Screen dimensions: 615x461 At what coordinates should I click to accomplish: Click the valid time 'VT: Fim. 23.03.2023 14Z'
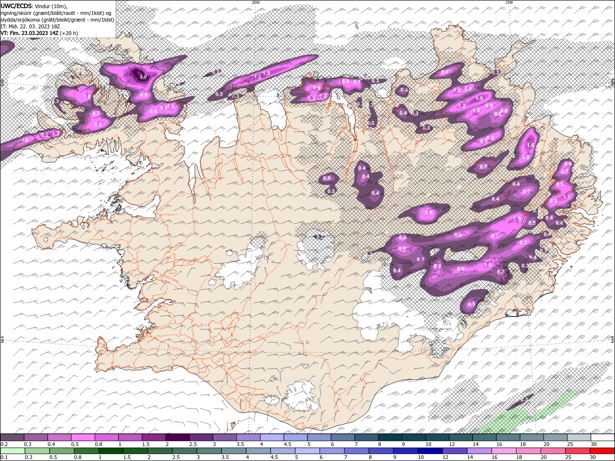tap(29, 33)
